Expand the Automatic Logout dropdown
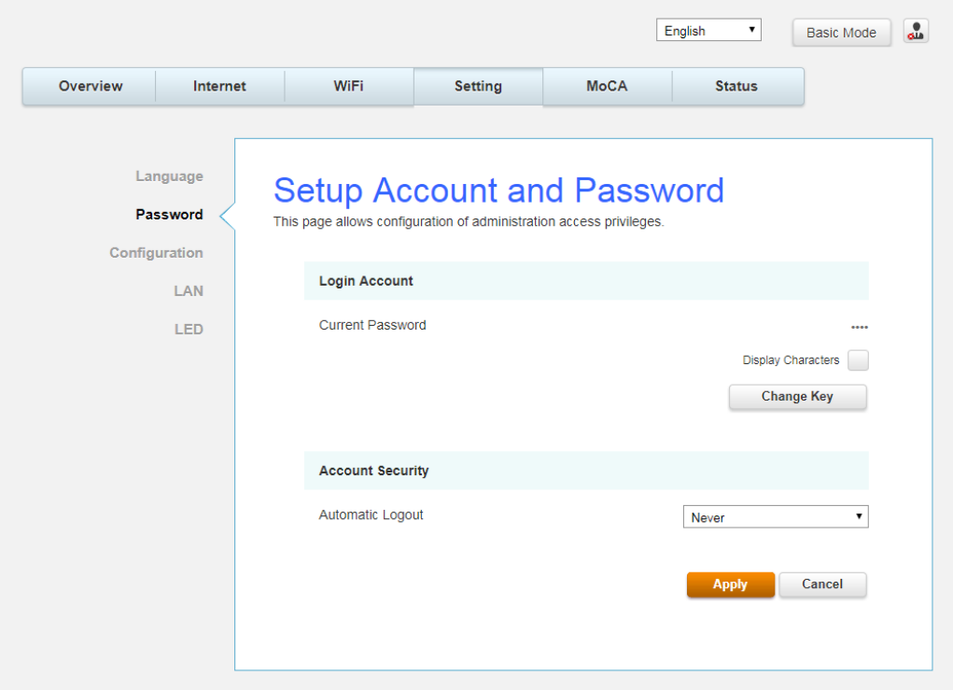This screenshot has height=690, width=953. click(x=775, y=517)
